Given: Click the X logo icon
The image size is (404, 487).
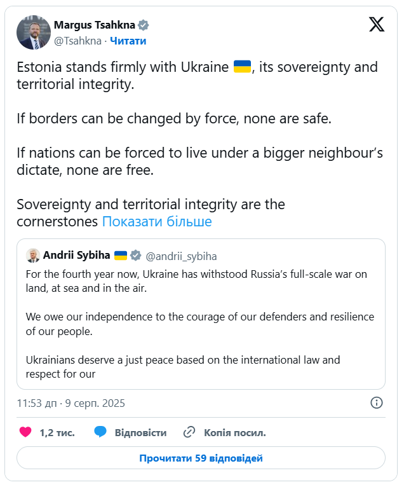Looking at the screenshot, I should tap(377, 24).
